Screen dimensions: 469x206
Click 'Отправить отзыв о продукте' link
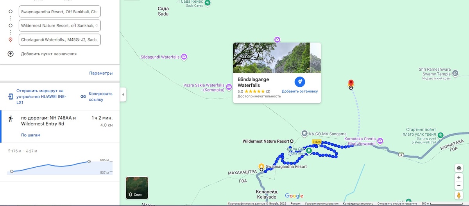397,204
